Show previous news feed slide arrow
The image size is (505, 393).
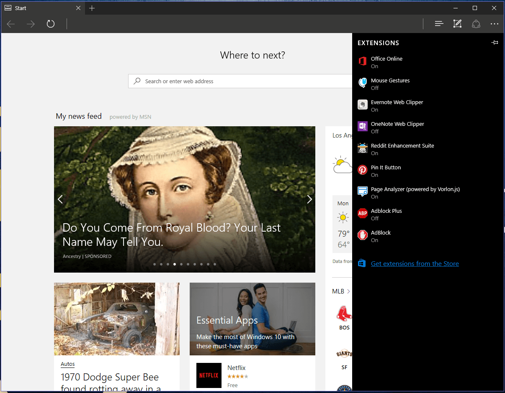tap(60, 199)
